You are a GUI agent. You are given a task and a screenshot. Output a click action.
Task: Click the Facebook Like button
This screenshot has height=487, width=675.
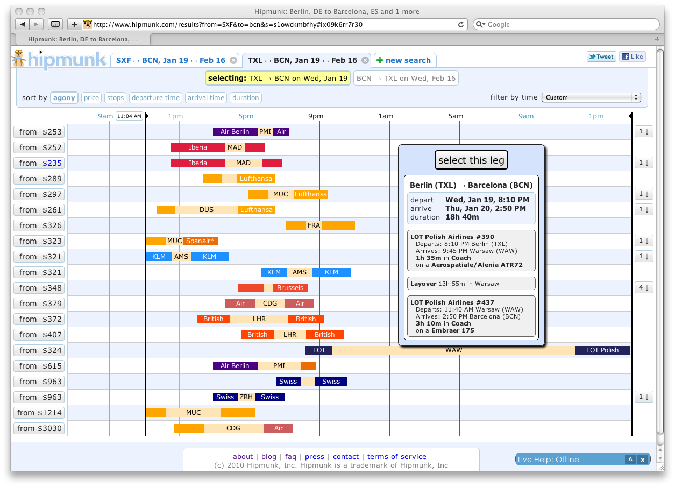click(x=632, y=57)
